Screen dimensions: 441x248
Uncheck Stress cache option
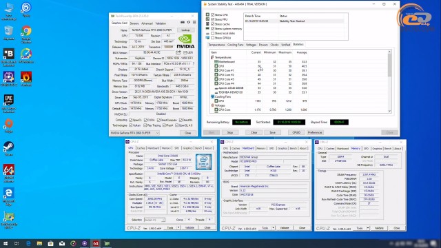[213, 24]
